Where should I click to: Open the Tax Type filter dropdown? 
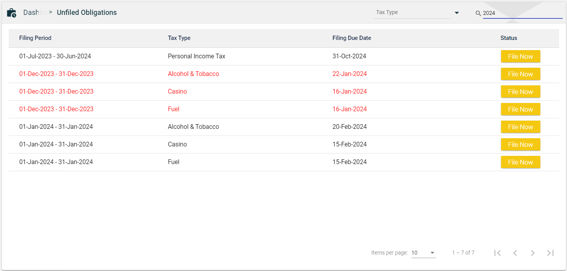click(412, 13)
